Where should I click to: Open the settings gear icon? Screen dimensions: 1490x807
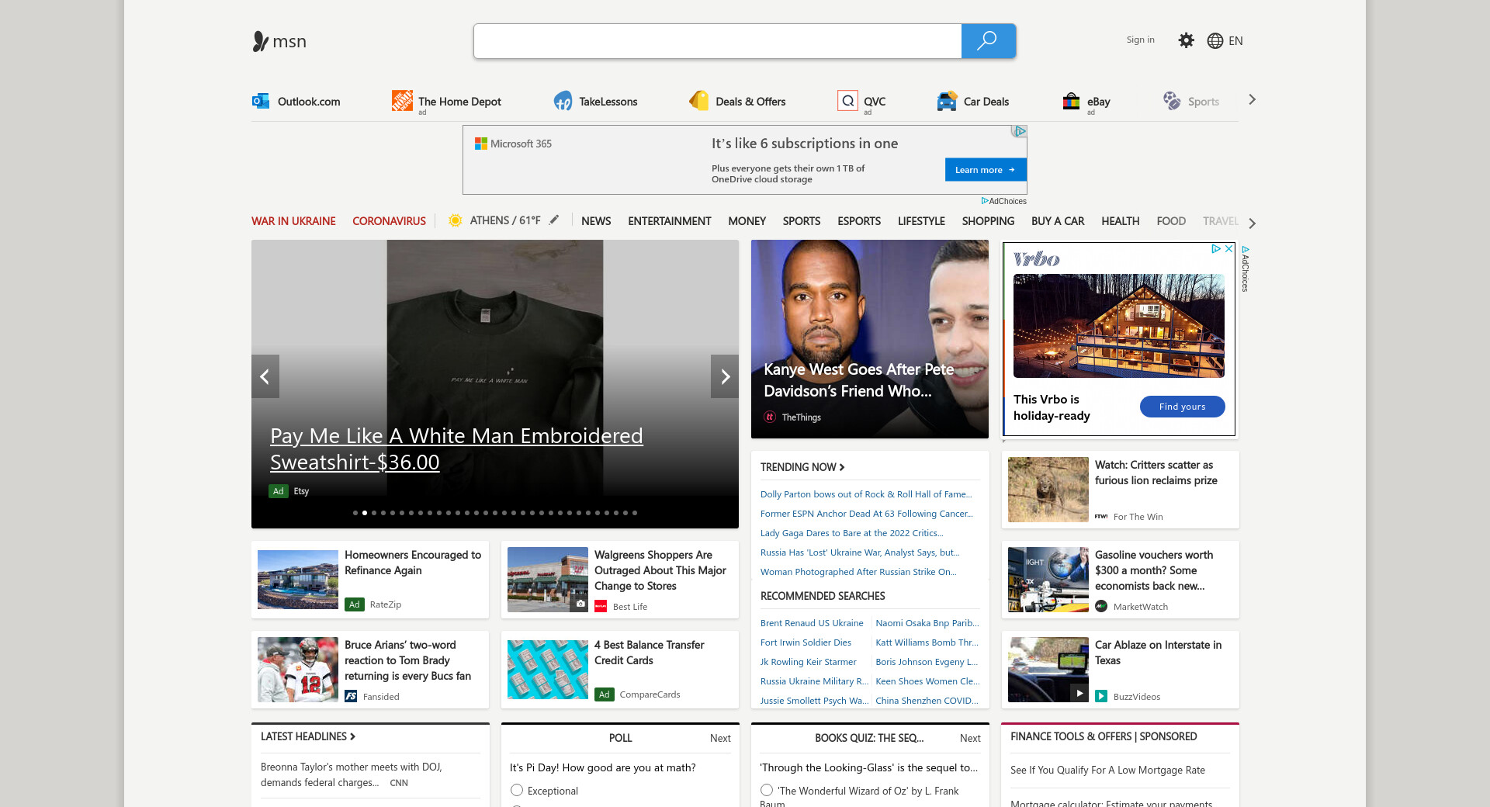(x=1186, y=40)
